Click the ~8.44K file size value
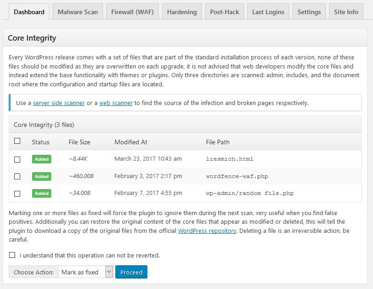 [x=78, y=159]
